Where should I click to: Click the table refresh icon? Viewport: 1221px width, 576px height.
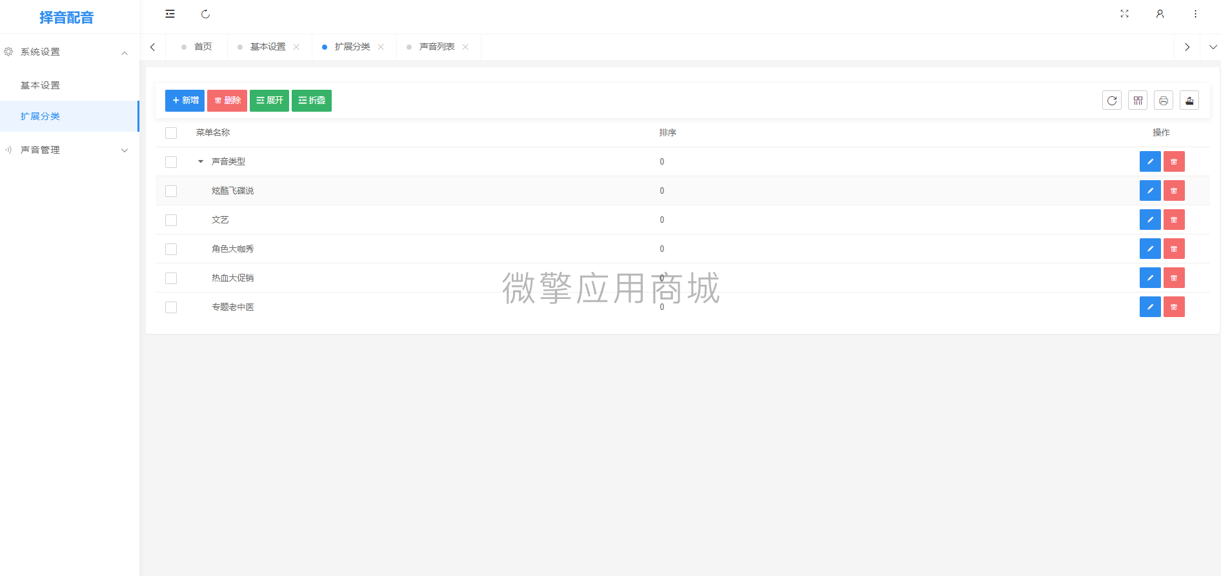[1112, 100]
